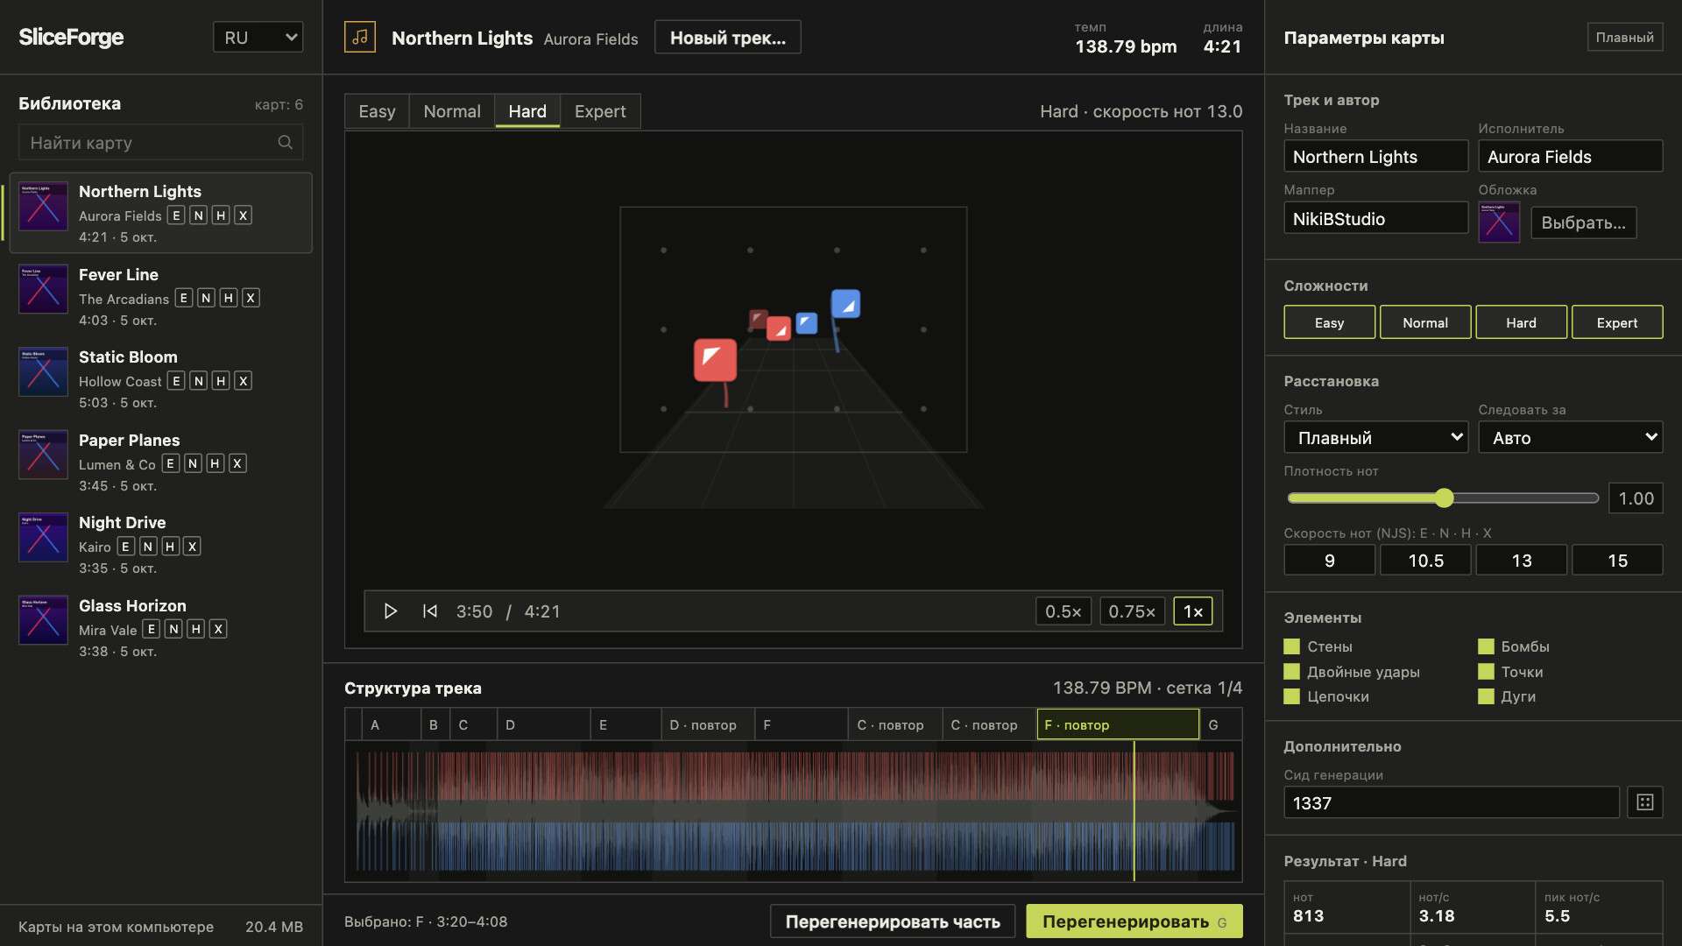The width and height of the screenshot is (1682, 946).
Task: Click the Найти карту search field
Action: click(x=160, y=142)
